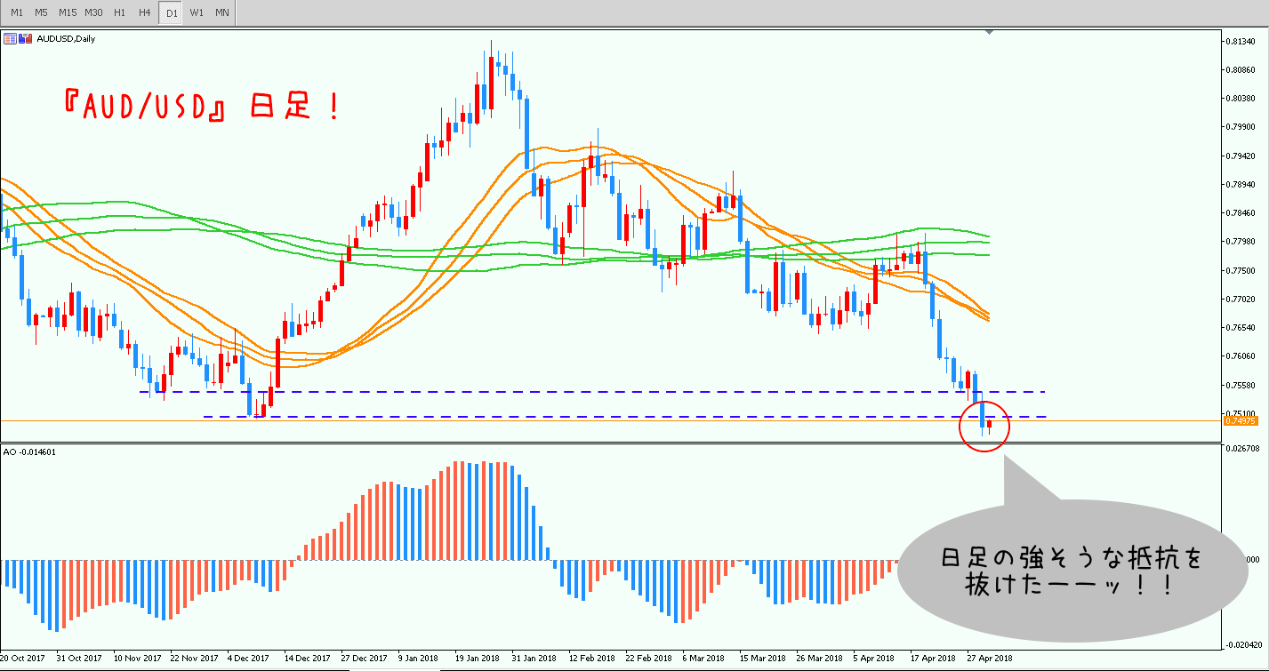1269x671 pixels.
Task: Switch chart to M1 timeframe
Action: (x=16, y=12)
